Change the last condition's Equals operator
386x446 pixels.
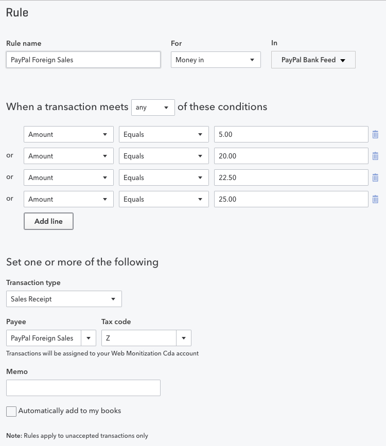pyautogui.click(x=164, y=199)
